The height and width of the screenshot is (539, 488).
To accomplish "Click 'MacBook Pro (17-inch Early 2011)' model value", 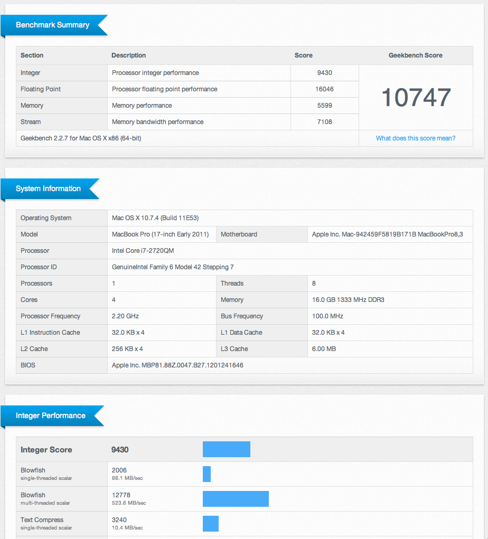I will click(160, 234).
